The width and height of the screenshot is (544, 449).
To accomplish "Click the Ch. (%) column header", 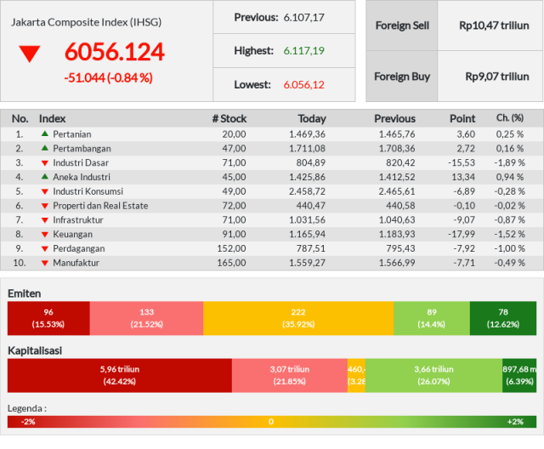I will point(510,118).
